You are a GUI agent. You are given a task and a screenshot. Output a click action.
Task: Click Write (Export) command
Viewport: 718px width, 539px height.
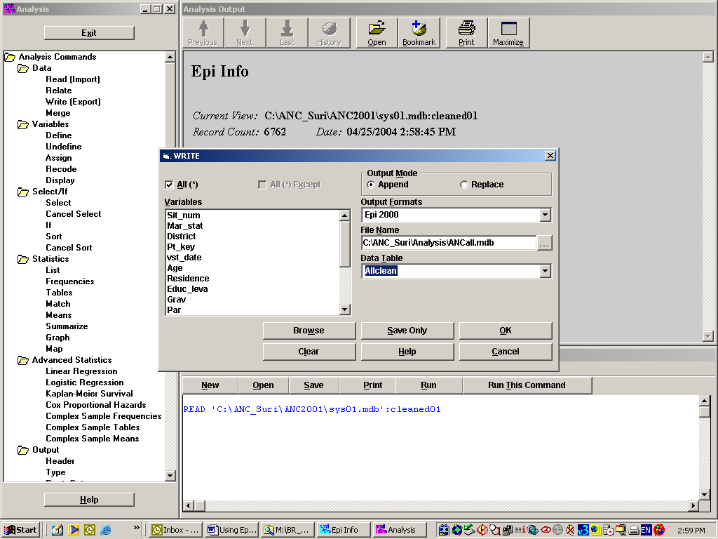tap(73, 102)
